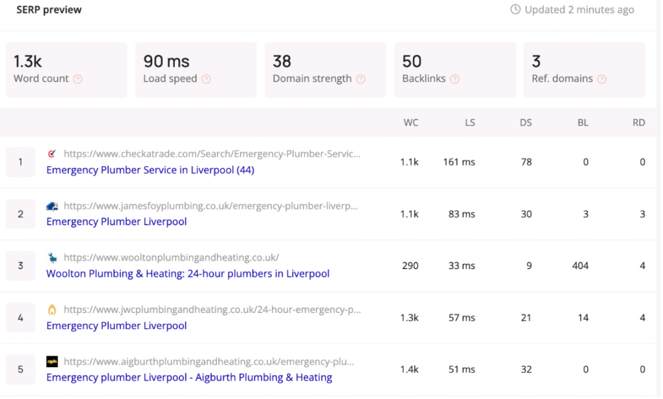663x399 pixels.
Task: Click the James Foy Plumbing favicon in result 2
Action: [52, 206]
